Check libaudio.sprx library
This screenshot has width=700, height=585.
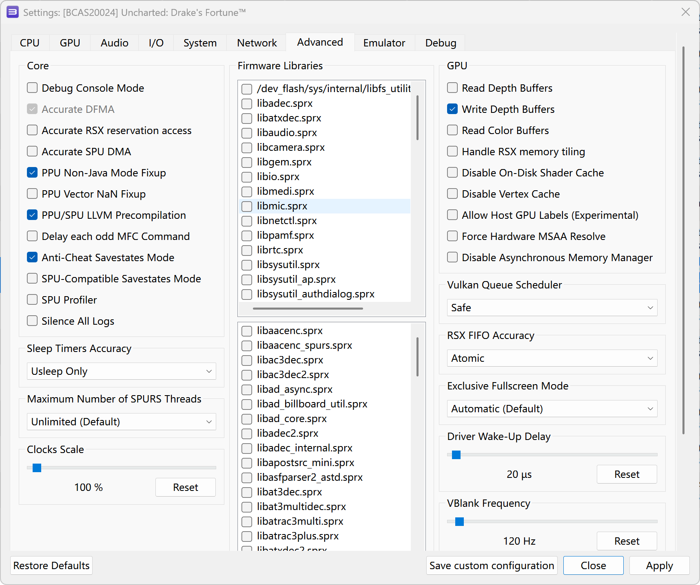pos(247,133)
